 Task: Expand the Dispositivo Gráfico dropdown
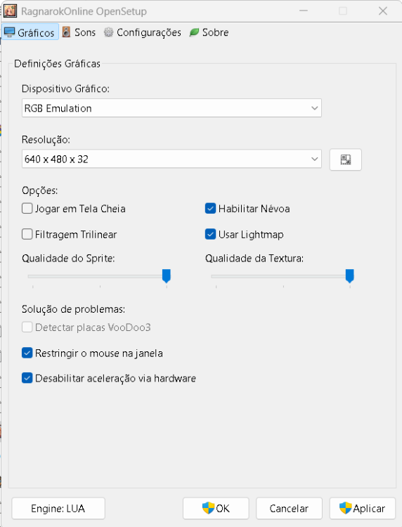click(x=171, y=108)
